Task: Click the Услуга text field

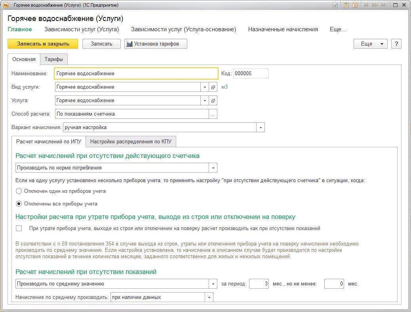Action: pyautogui.click(x=128, y=101)
